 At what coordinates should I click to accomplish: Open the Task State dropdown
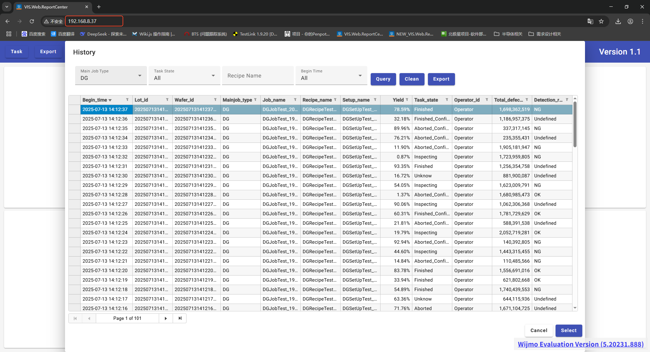213,75
